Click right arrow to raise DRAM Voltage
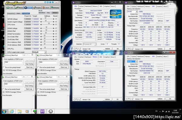The height and width of the screenshot is (120, 182). tap(54, 28)
